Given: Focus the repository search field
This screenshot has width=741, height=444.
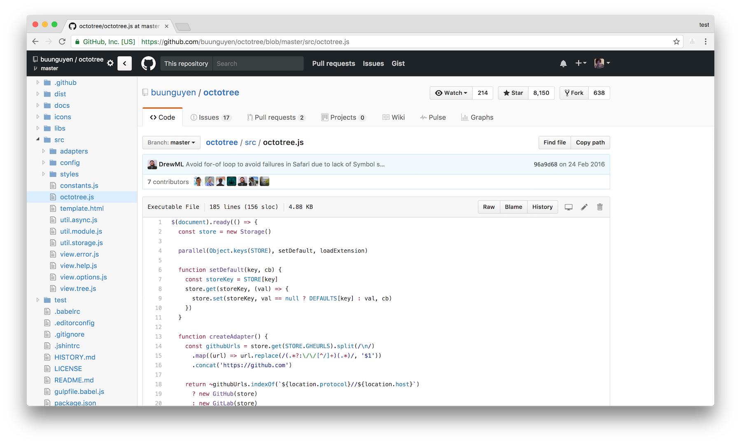Looking at the screenshot, I should [258, 64].
